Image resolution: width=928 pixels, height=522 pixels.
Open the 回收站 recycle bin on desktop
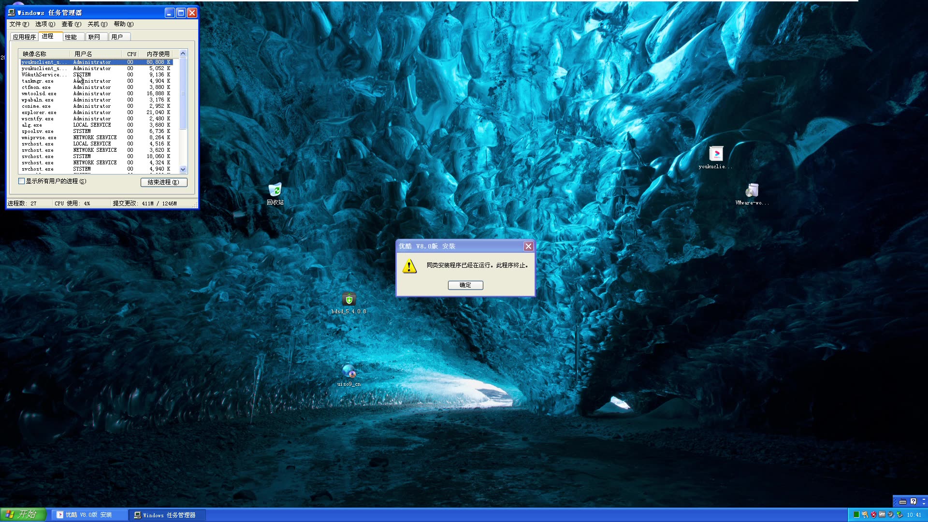click(275, 191)
